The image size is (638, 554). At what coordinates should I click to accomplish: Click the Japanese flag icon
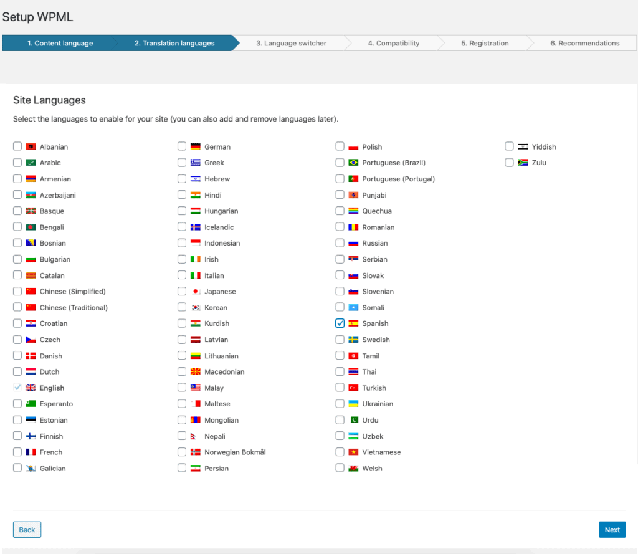tap(195, 292)
